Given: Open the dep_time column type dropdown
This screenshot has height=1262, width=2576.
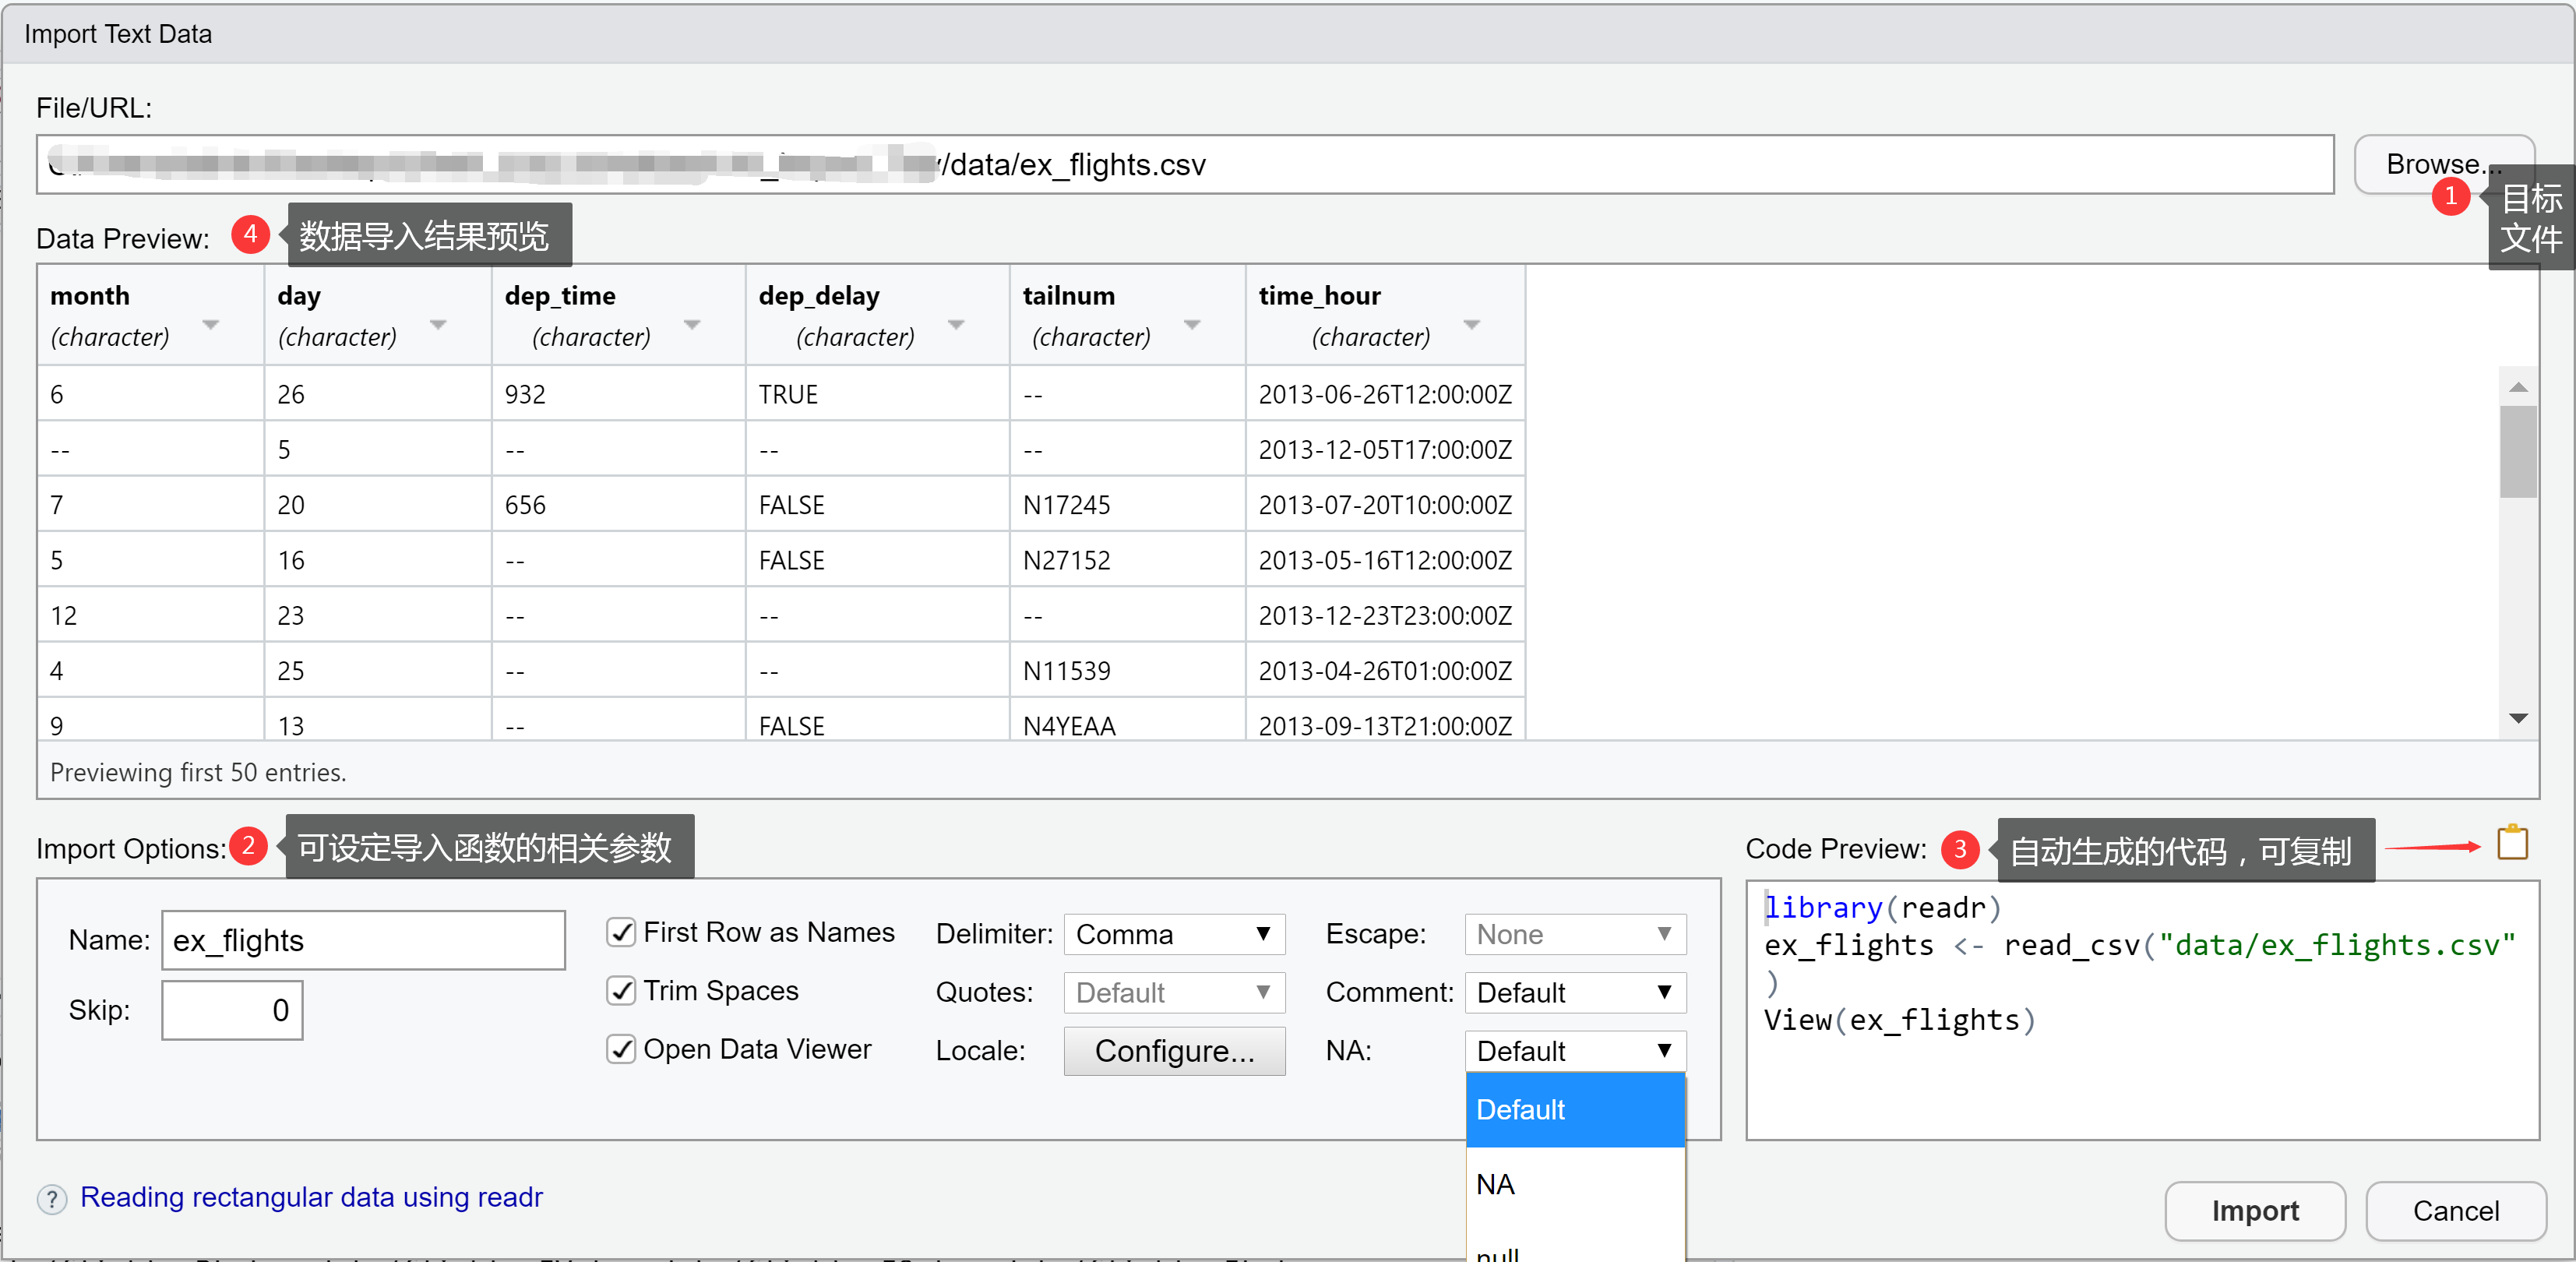Looking at the screenshot, I should click(692, 325).
